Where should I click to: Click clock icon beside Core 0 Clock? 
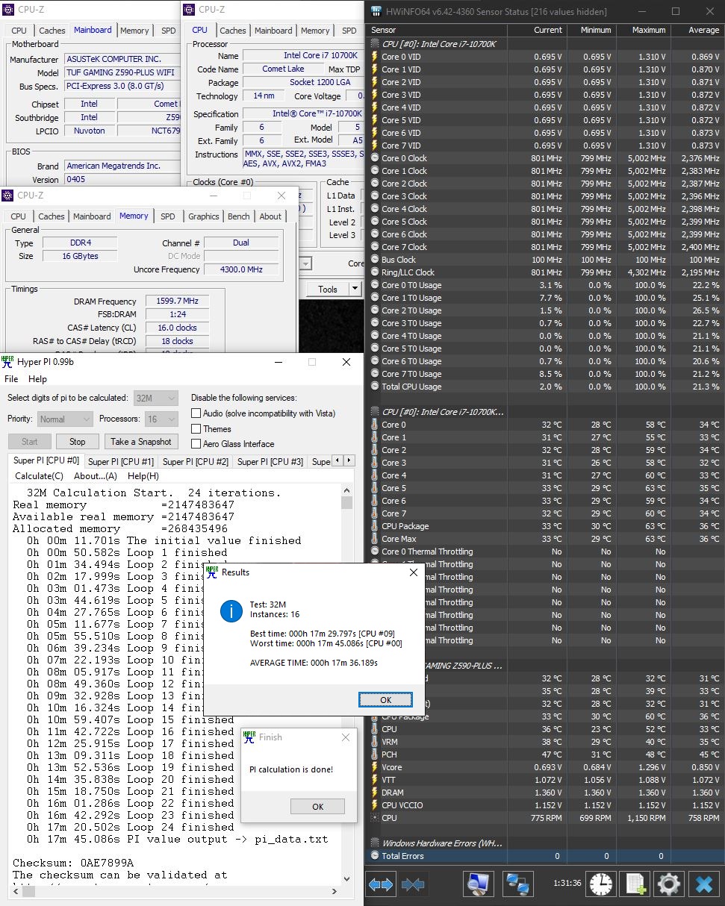tap(375, 158)
